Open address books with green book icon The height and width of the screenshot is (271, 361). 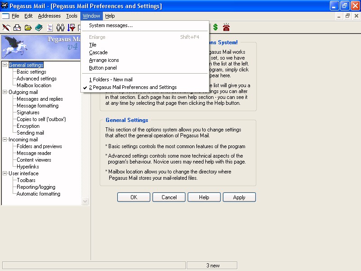[x=39, y=28]
